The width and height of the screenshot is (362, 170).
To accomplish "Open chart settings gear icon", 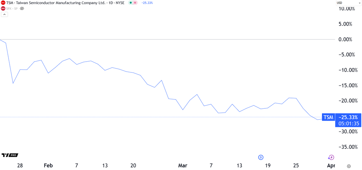I will (349, 166).
